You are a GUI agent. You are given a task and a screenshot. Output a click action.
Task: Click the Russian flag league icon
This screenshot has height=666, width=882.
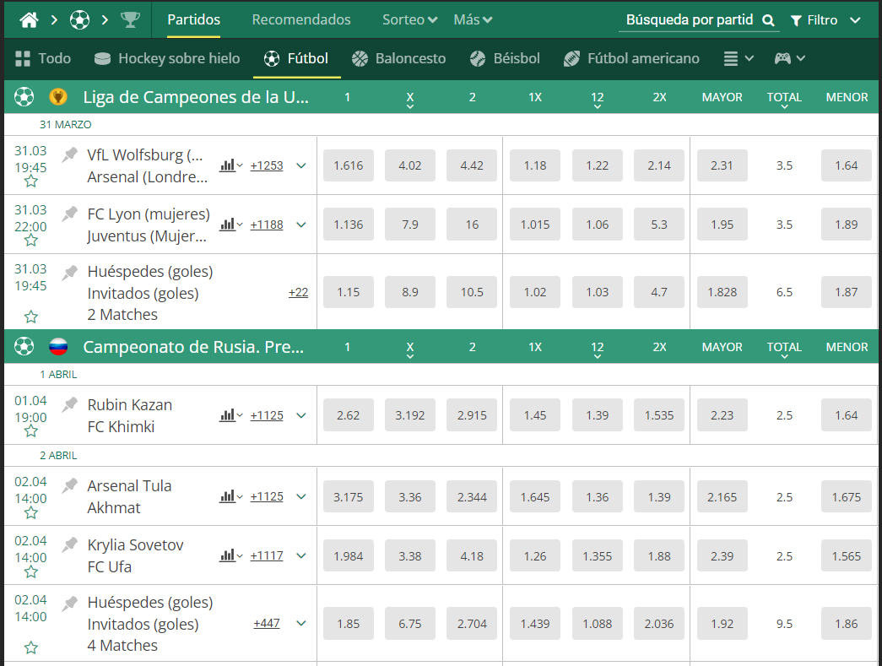click(58, 346)
